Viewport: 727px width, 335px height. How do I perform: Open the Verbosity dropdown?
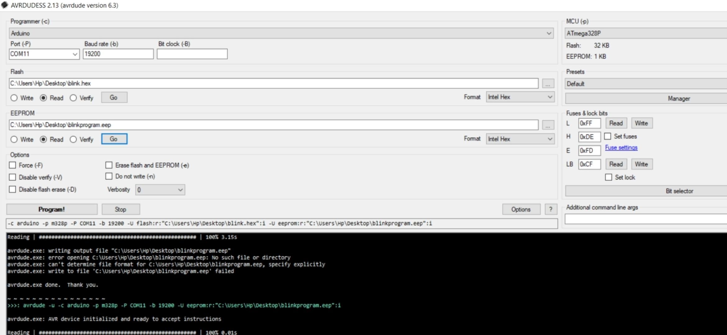pyautogui.click(x=159, y=190)
